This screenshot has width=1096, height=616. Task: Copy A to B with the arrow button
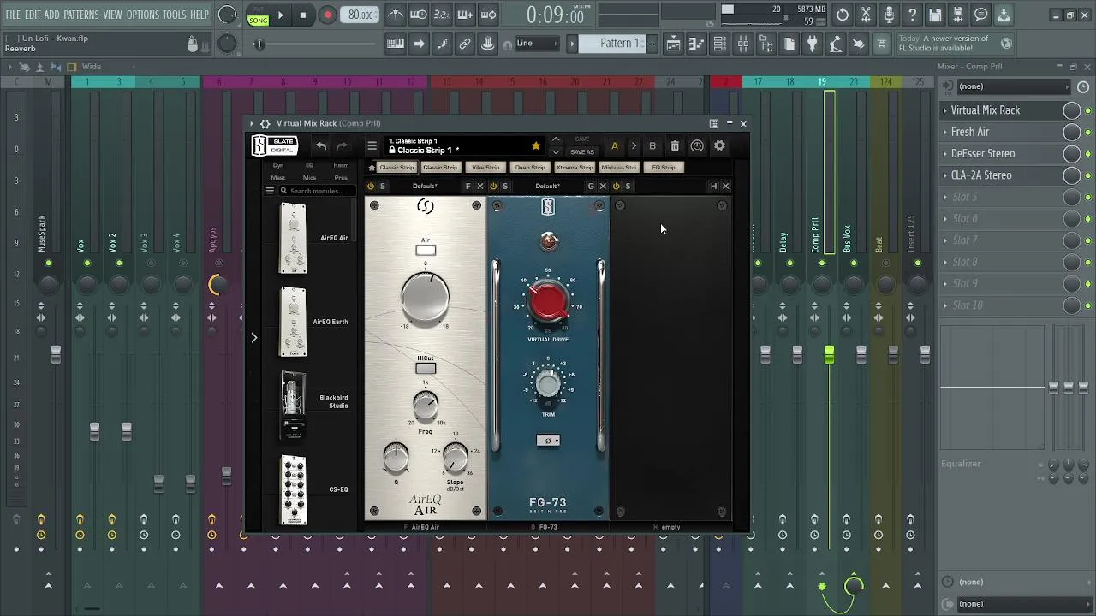[x=634, y=146]
